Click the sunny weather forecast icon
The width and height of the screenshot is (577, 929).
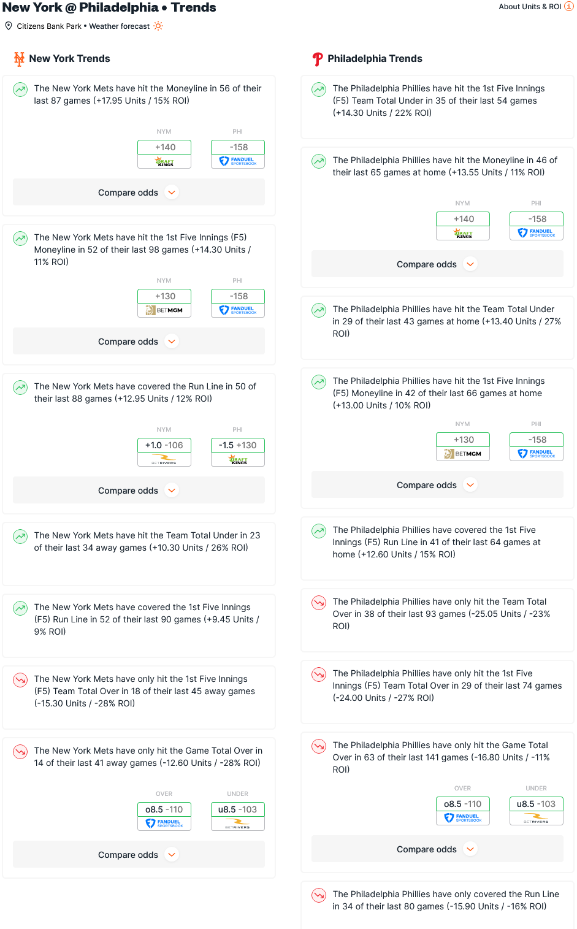tap(158, 26)
